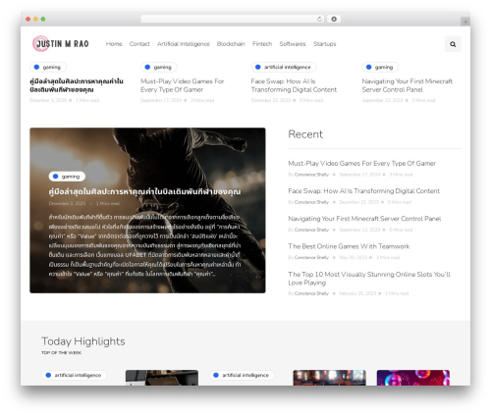Click the Recent section heading
Viewport: 491px width, 415px height.
(x=305, y=134)
